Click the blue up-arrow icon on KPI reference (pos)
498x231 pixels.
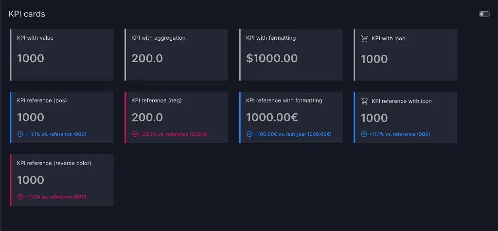point(20,134)
